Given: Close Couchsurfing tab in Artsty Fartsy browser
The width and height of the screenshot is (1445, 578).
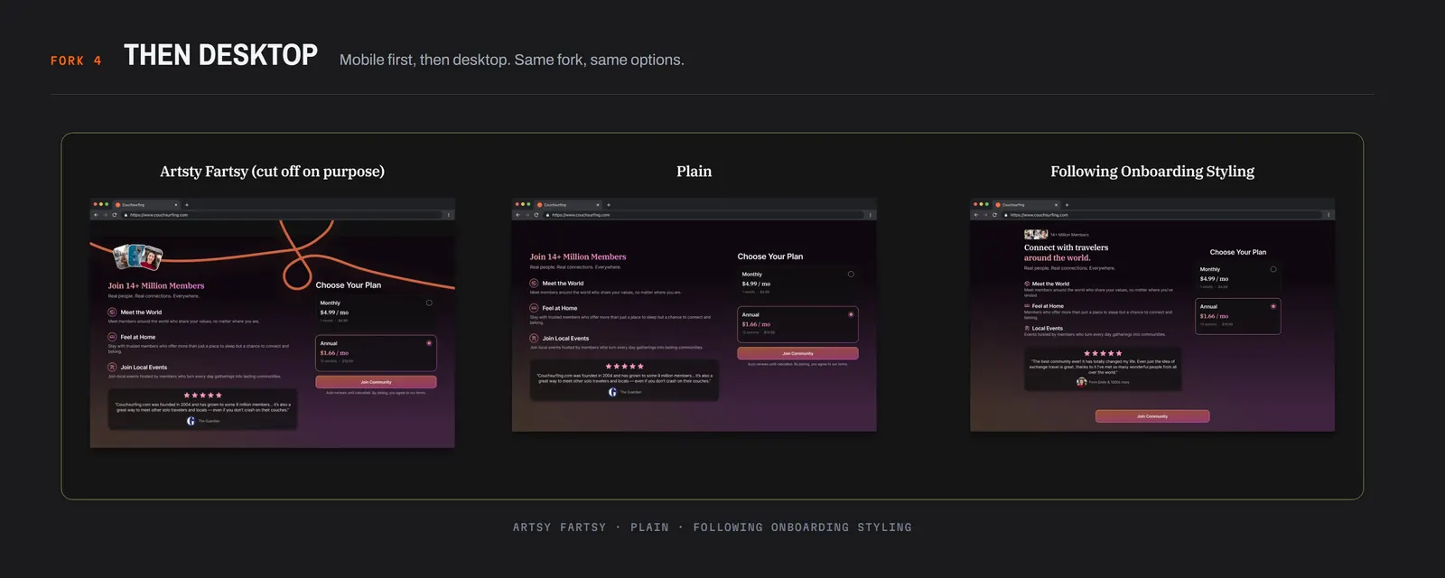Looking at the screenshot, I should pyautogui.click(x=176, y=205).
